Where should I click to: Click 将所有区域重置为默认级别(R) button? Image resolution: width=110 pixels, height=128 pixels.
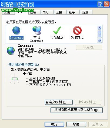76,110
